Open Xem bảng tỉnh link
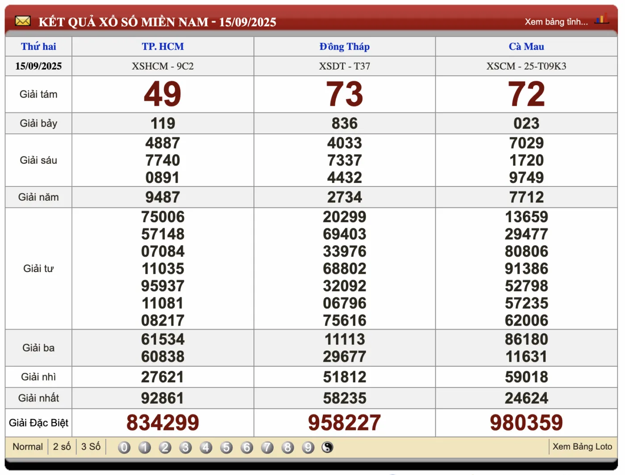This screenshot has height=475, width=625. tap(556, 22)
